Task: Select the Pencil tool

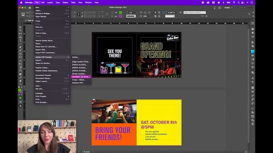Action: pyautogui.click(x=20, y=51)
